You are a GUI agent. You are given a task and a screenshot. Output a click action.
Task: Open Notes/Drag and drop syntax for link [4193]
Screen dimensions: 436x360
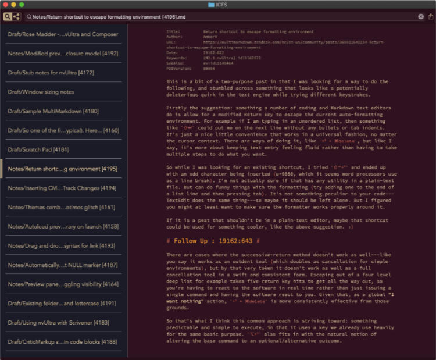[x=62, y=246]
